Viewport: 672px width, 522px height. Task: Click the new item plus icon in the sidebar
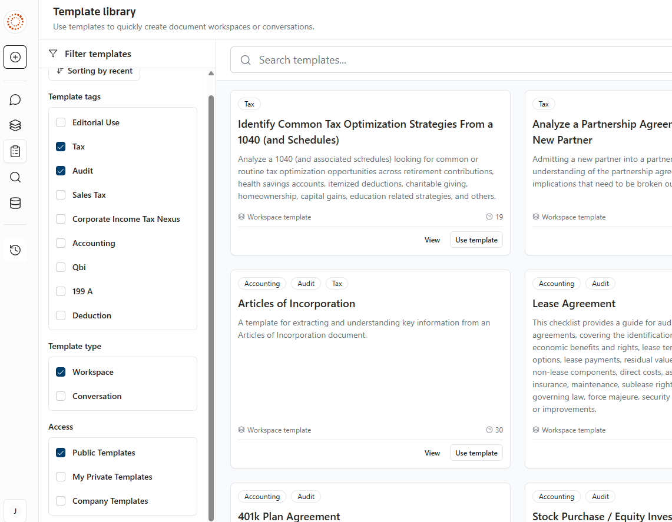15,57
